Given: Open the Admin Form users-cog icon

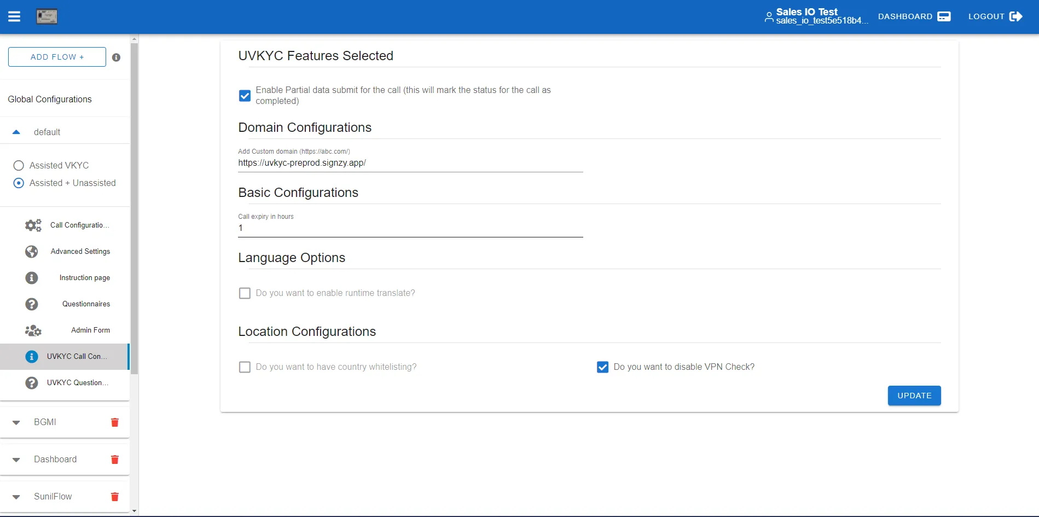Looking at the screenshot, I should [x=33, y=330].
